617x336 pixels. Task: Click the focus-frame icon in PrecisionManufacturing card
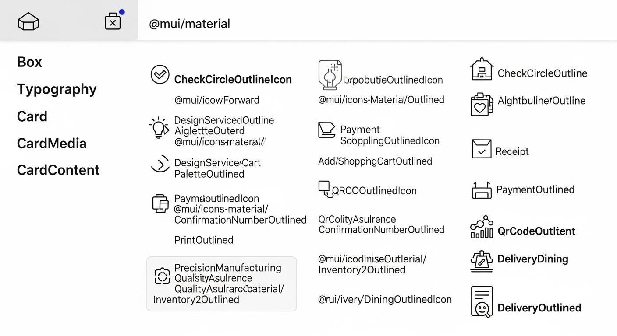tap(162, 276)
